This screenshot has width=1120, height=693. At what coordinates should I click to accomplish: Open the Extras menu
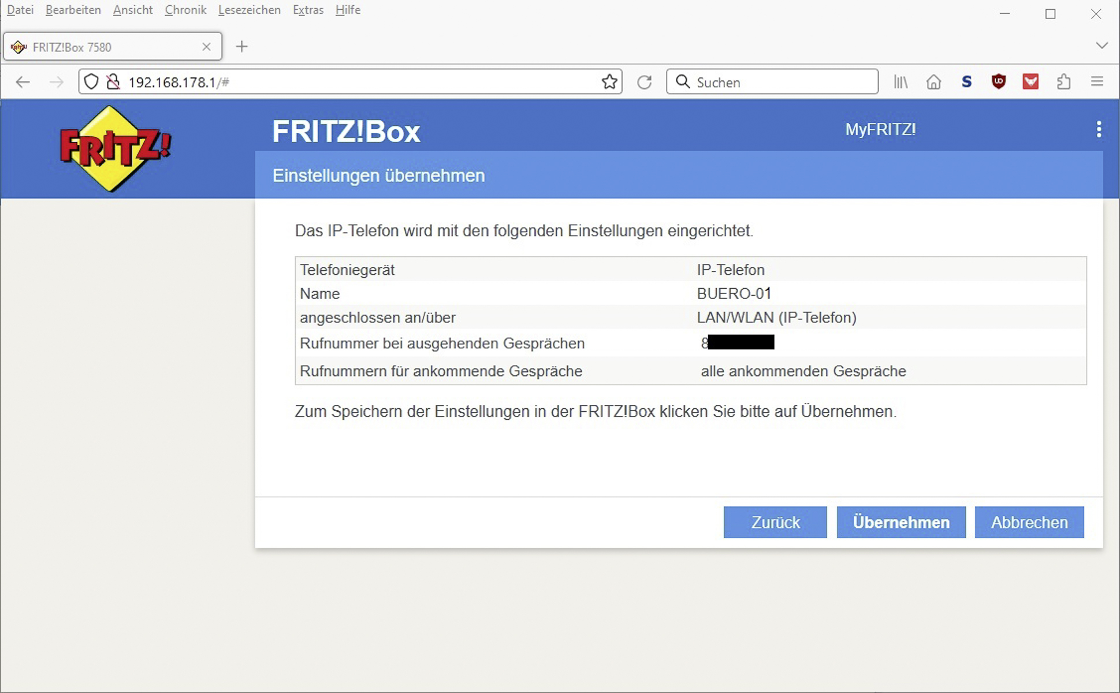coord(308,10)
